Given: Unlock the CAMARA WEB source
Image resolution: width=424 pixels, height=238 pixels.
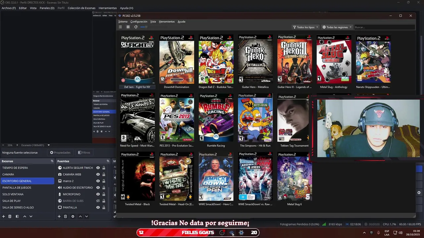Looking at the screenshot, I should coord(104,174).
